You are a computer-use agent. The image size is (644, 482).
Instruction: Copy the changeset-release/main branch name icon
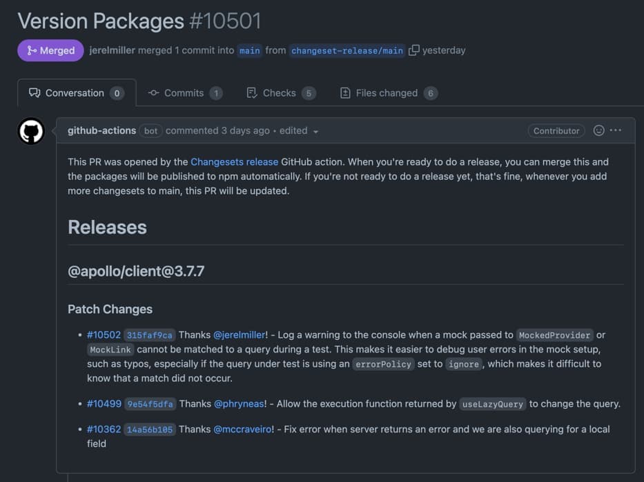(x=413, y=50)
